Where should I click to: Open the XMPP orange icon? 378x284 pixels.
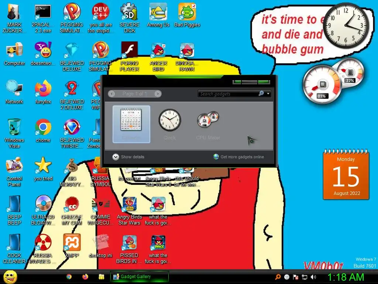pos(72,246)
